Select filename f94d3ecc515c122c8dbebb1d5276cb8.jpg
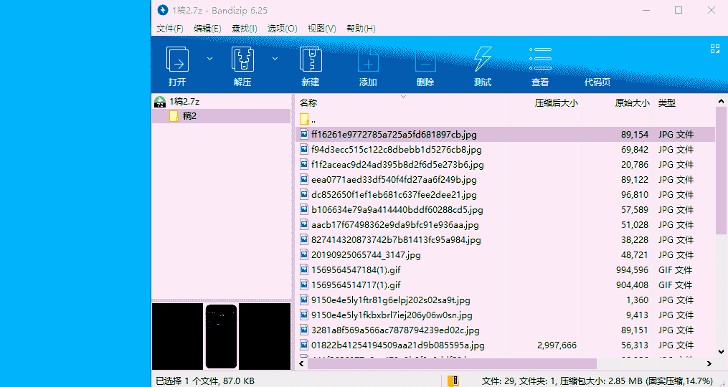This screenshot has height=387, width=728. pyautogui.click(x=397, y=149)
